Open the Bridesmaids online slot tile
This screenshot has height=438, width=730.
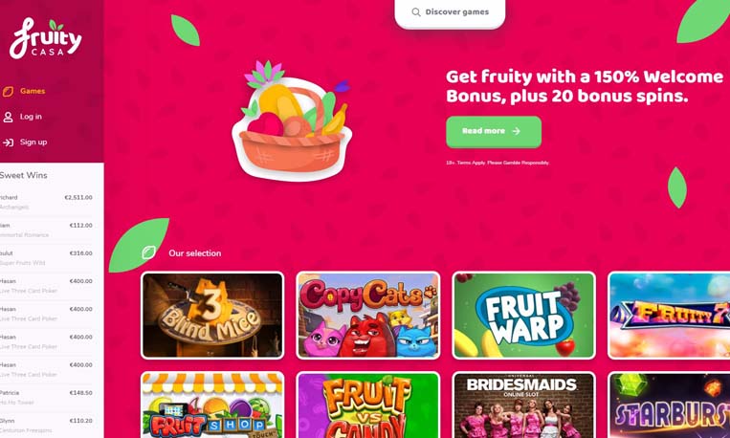coord(523,405)
